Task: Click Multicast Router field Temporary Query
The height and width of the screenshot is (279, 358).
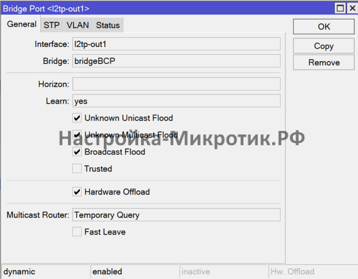Action: 176,215
